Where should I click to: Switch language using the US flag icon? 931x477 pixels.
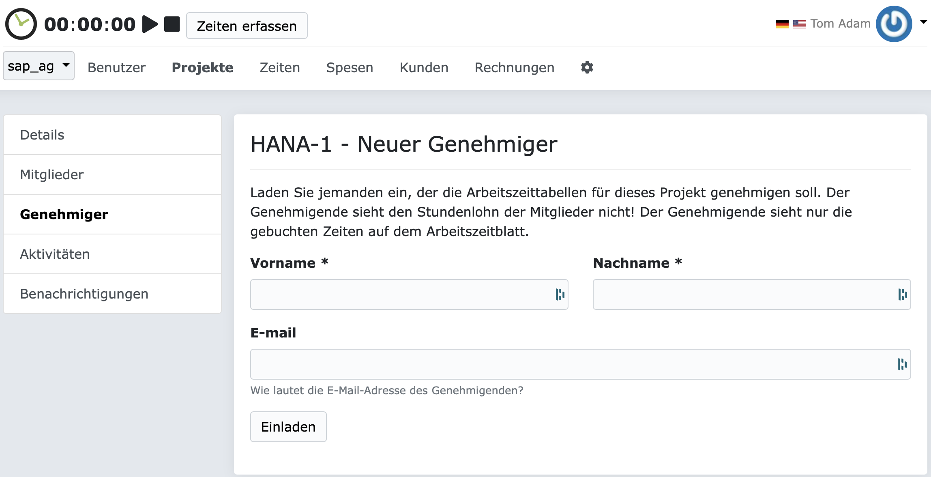[799, 24]
